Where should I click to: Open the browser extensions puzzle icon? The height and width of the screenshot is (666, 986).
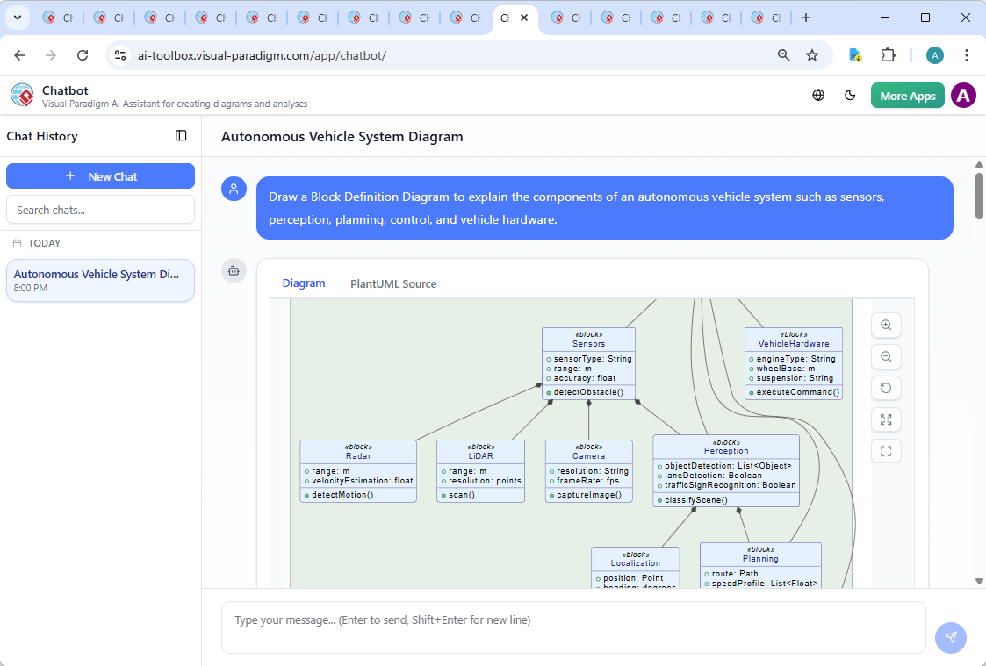(x=888, y=54)
